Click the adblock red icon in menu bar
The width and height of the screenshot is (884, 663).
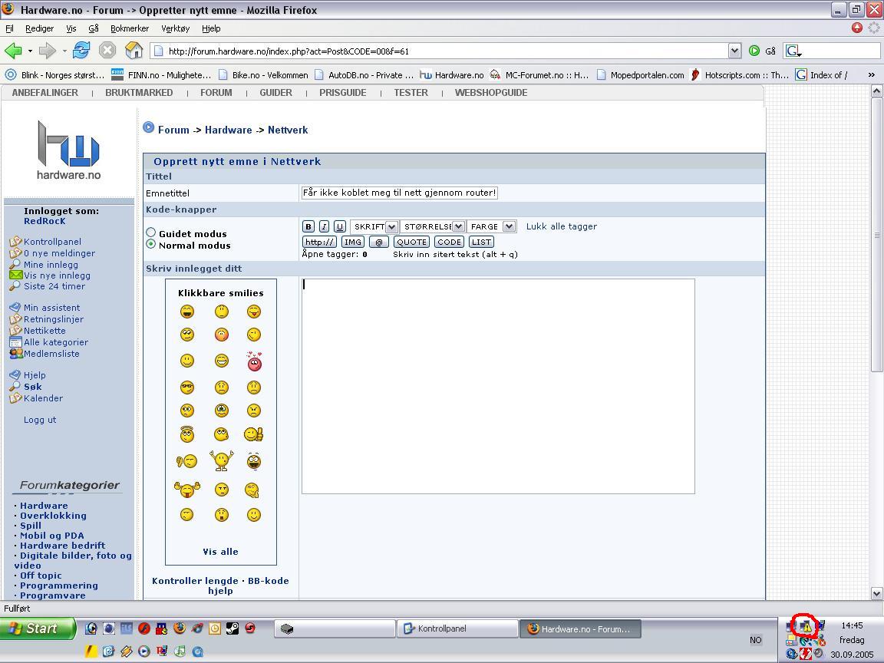pos(857,28)
